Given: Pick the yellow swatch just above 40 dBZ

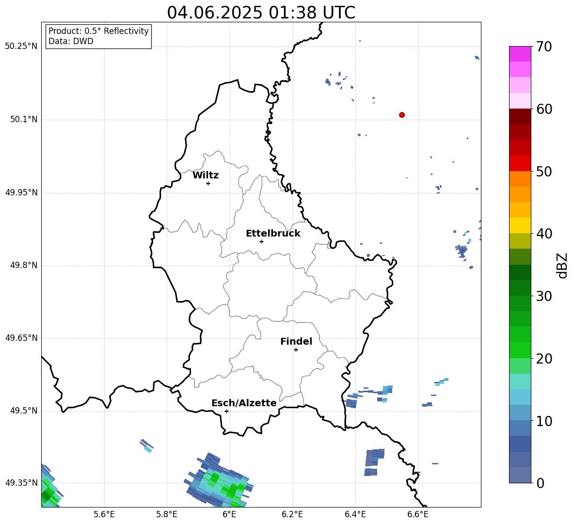Looking at the screenshot, I should click(x=520, y=225).
